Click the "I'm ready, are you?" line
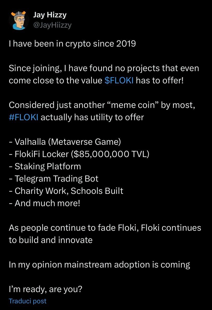Image resolution: width=212 pixels, height=310 pixels. (x=46, y=289)
